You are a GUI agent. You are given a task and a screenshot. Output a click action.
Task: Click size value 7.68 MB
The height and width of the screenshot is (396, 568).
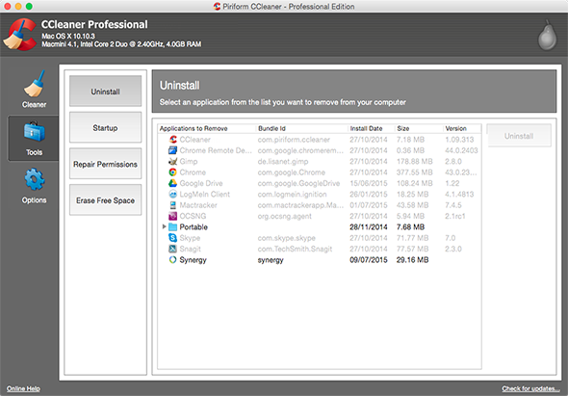[410, 227]
